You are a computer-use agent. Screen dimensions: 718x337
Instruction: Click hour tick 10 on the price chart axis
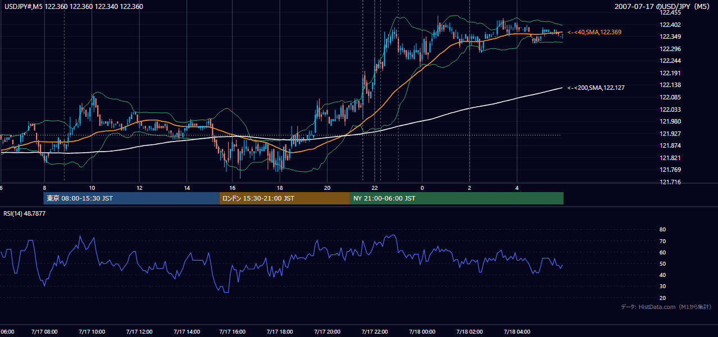[x=92, y=188]
